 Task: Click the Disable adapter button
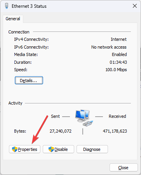tap(58, 149)
